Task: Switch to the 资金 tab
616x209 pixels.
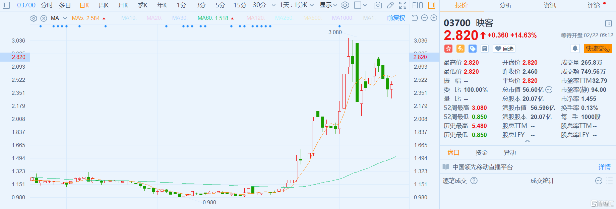Action: [x=481, y=153]
